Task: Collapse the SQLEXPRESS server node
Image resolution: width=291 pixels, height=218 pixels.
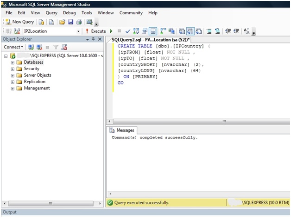Action: click(x=6, y=56)
